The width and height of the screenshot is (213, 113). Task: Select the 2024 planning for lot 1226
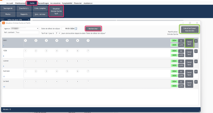pyautogui.click(x=174, y=51)
